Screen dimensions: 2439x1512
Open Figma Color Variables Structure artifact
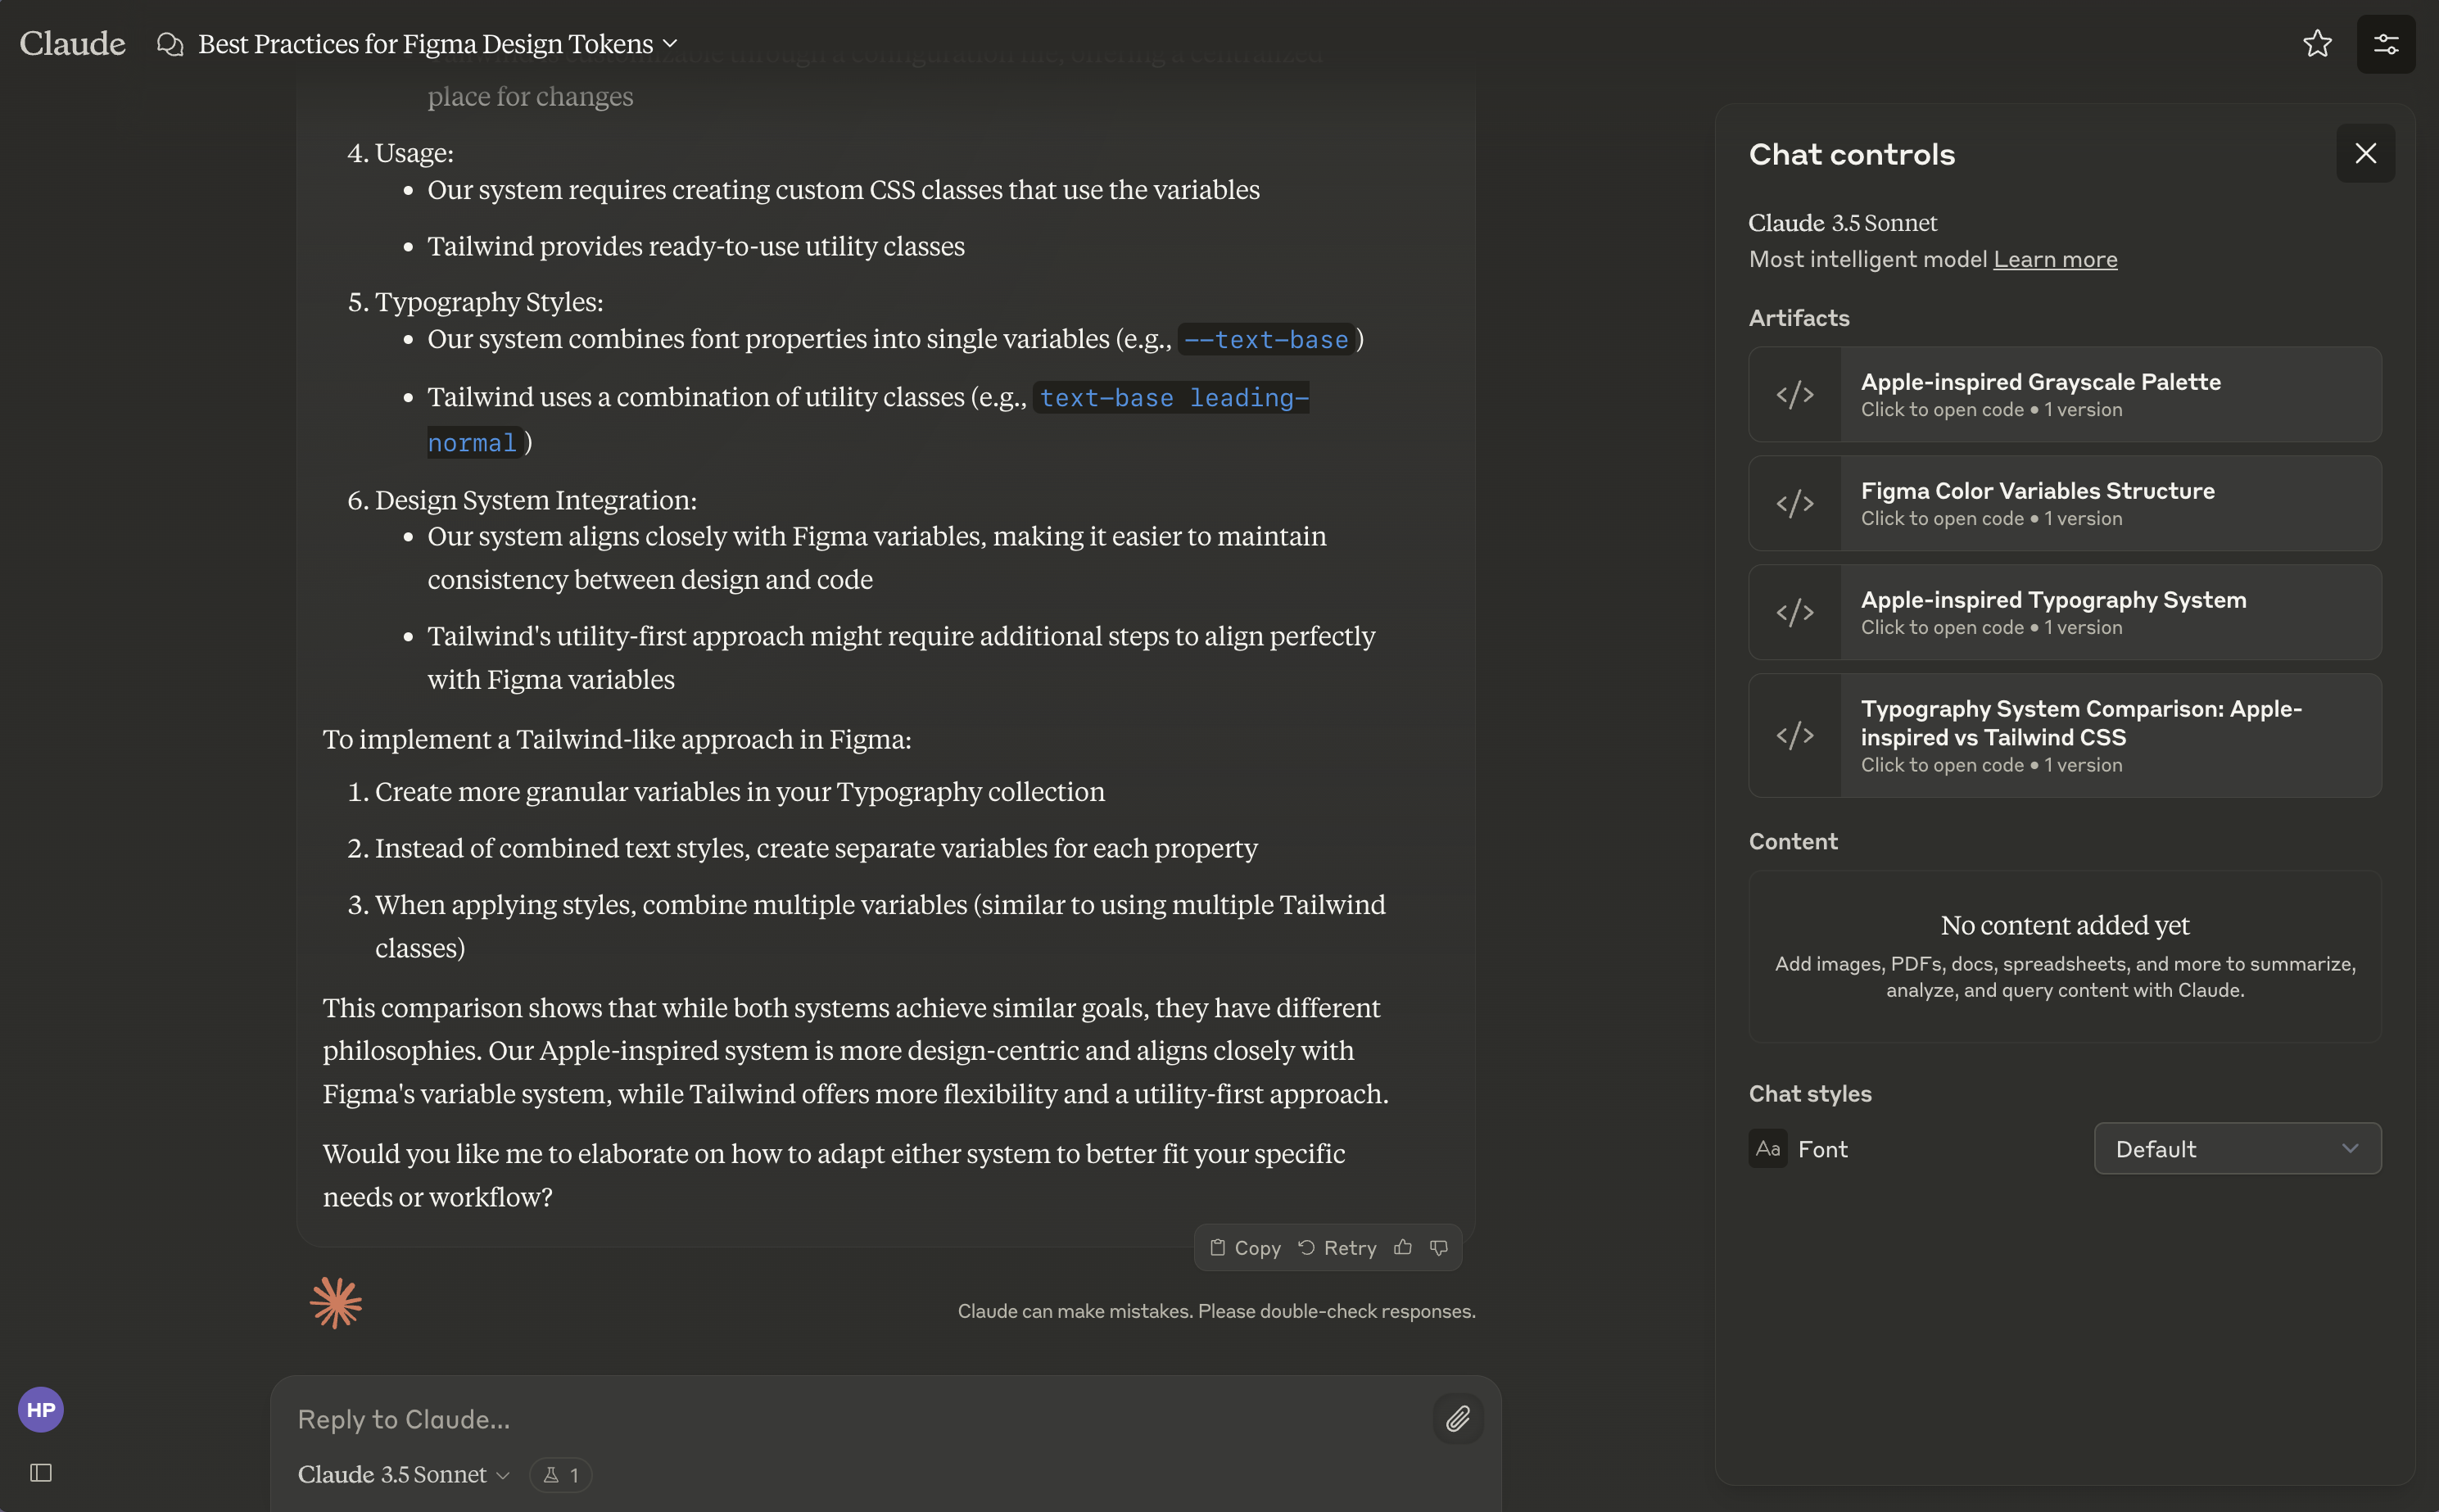2065,503
